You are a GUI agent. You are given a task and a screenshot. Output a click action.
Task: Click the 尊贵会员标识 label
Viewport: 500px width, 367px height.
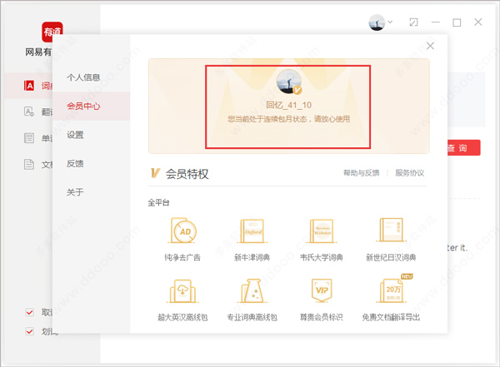click(x=322, y=317)
